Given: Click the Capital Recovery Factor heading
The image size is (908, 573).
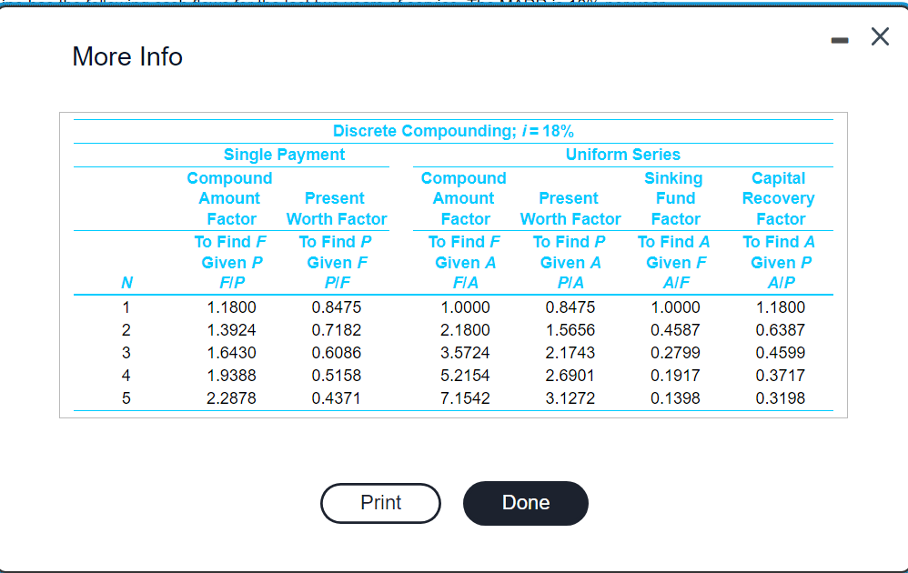Looking at the screenshot, I should (779, 197).
